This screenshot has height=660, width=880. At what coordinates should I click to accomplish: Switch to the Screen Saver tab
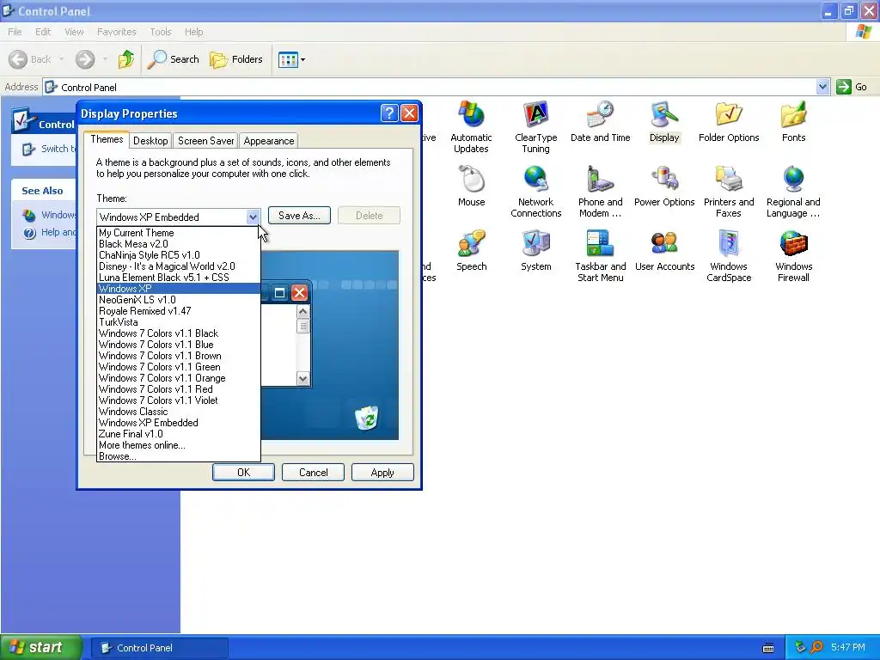pyautogui.click(x=205, y=141)
